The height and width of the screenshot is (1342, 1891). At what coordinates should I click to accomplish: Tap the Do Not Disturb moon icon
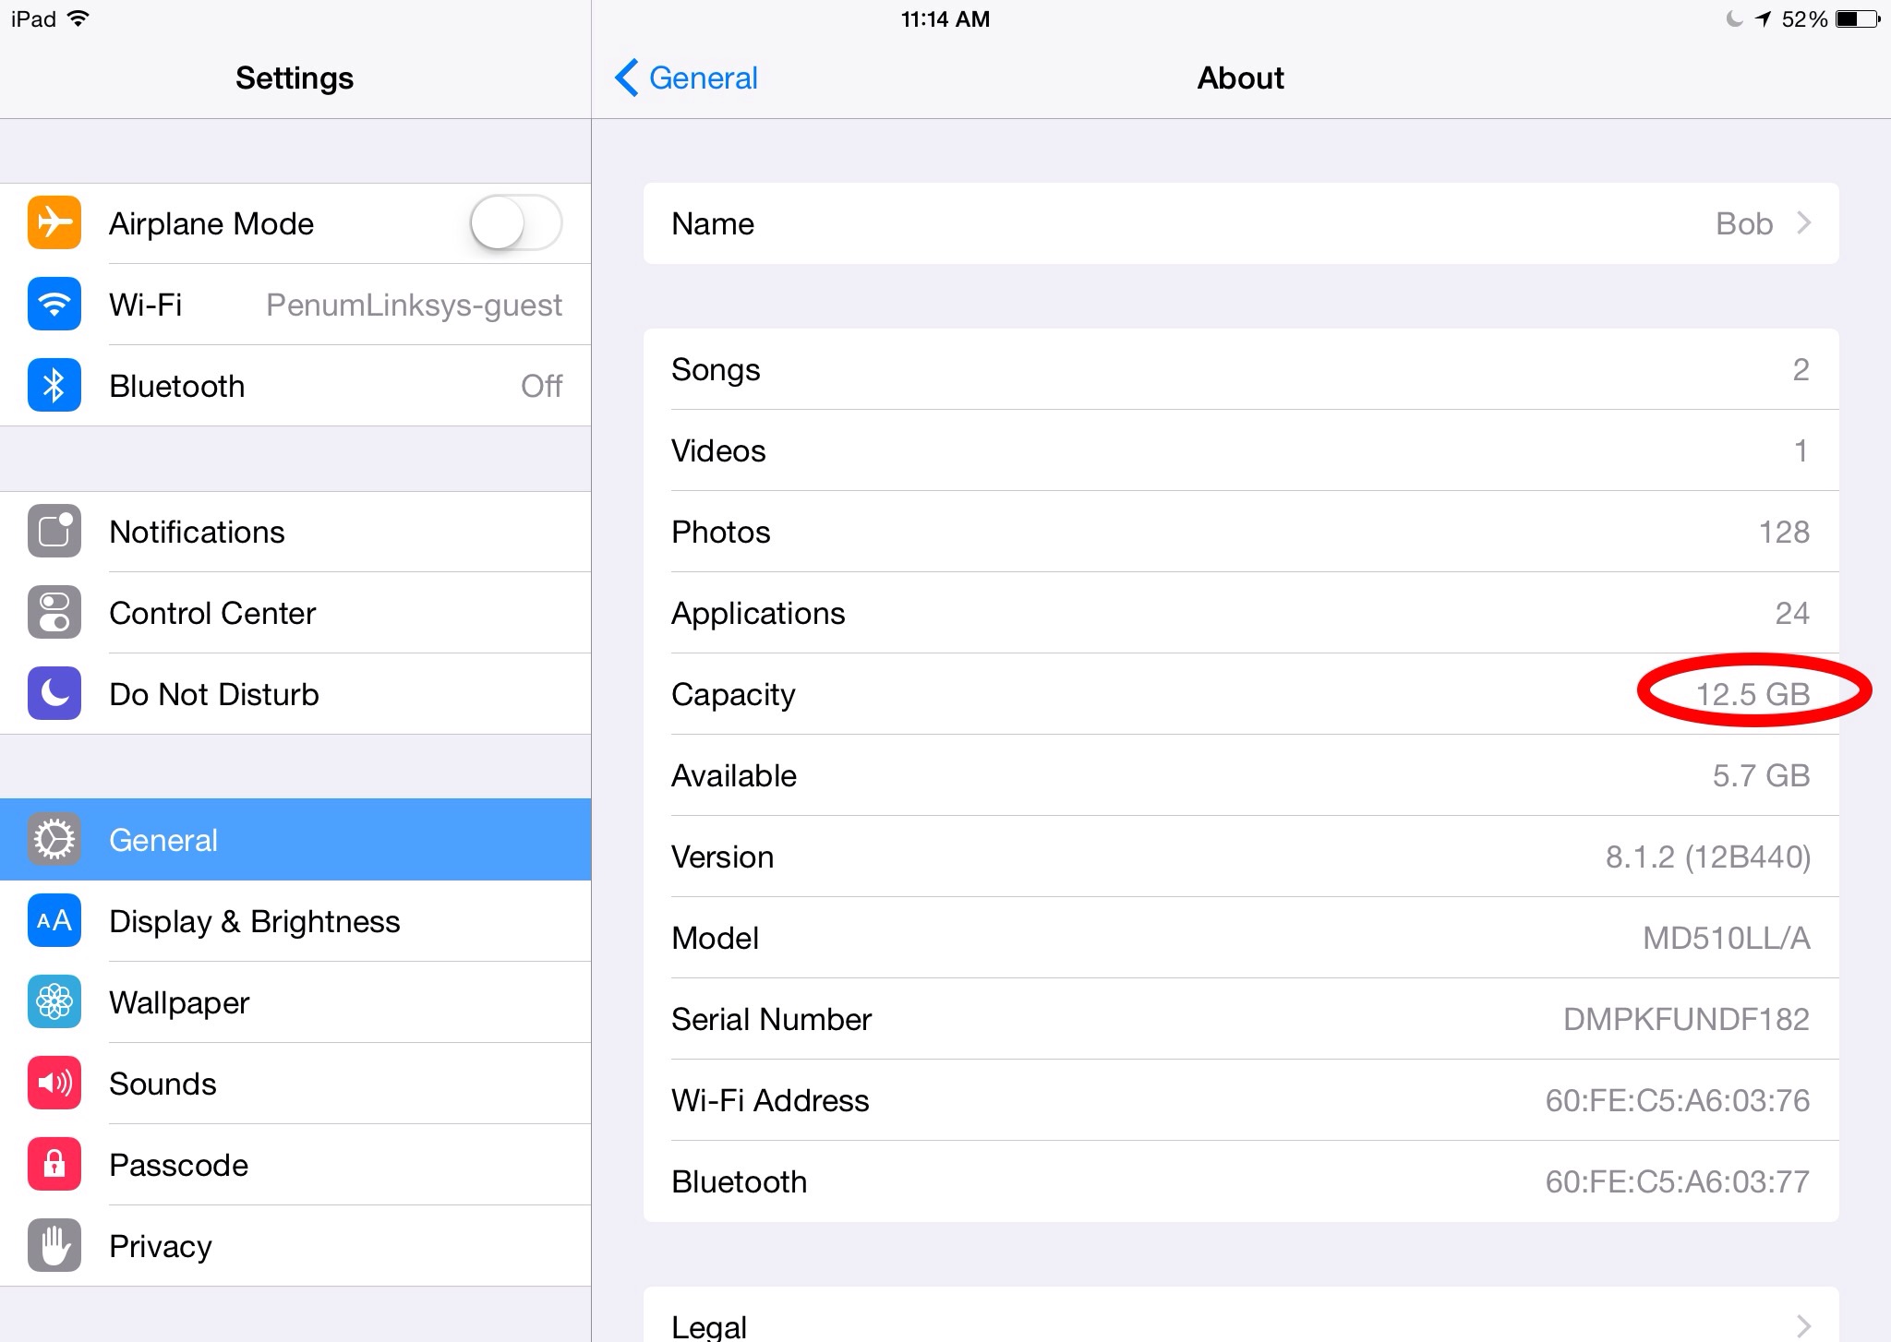[x=54, y=694]
